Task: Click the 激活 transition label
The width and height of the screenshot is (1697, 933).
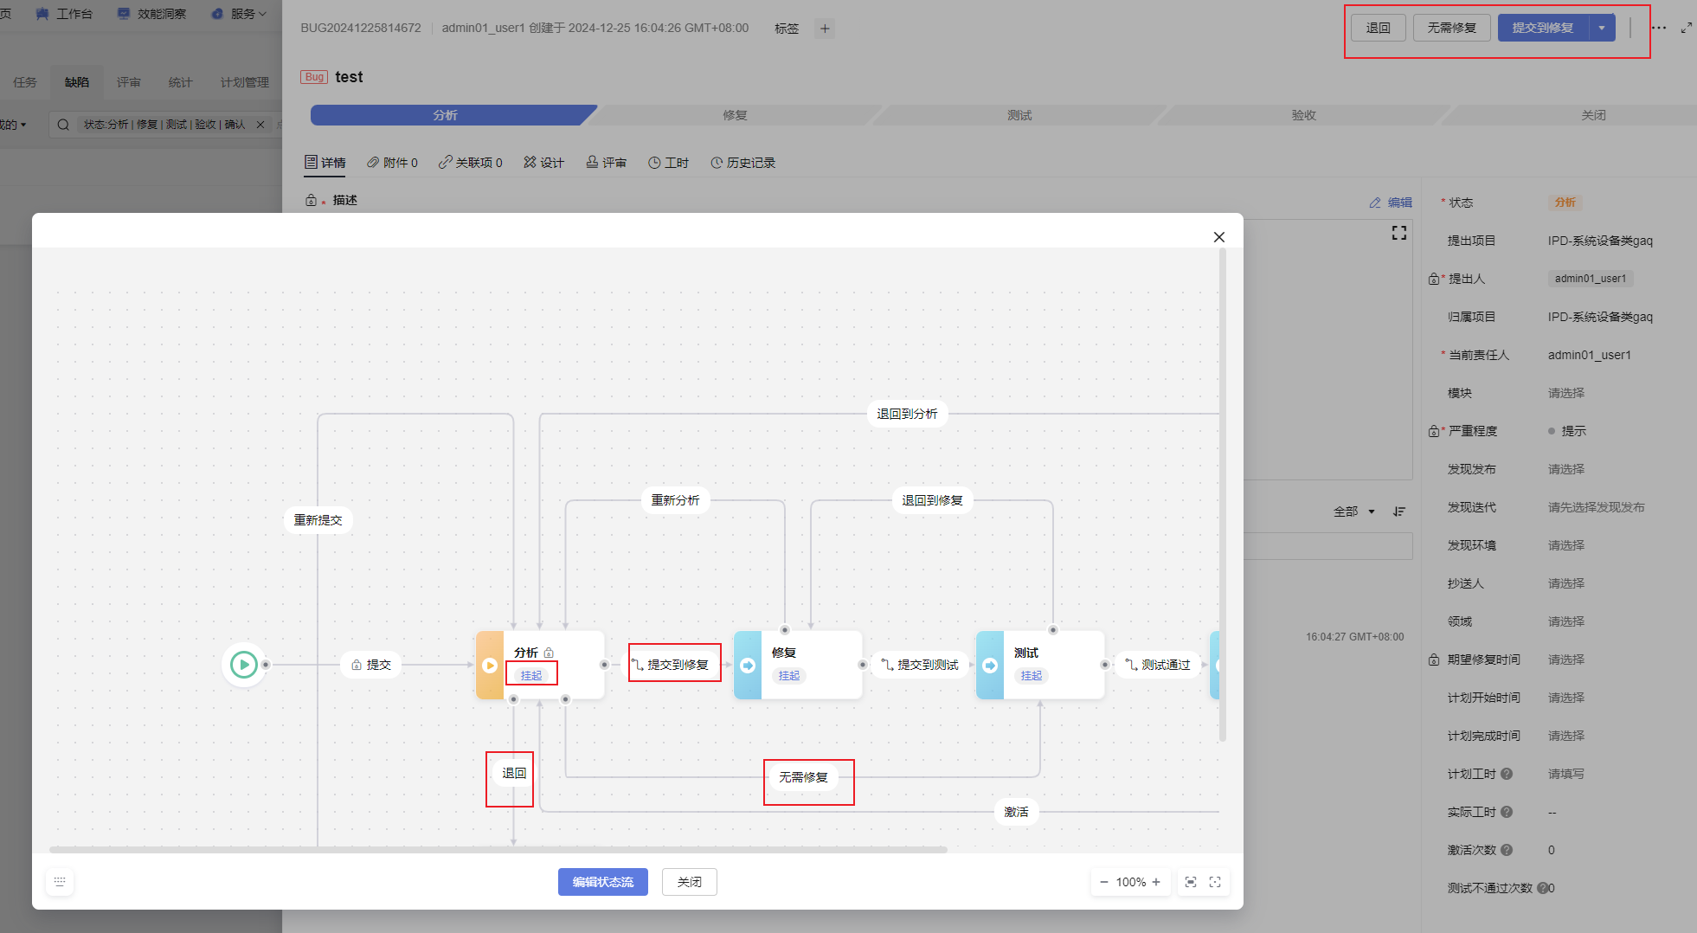Action: [1016, 812]
